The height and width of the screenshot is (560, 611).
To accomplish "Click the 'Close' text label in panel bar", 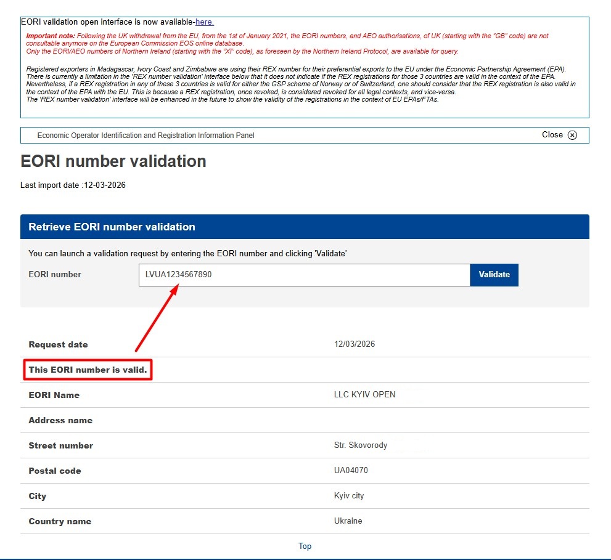I will 552,135.
